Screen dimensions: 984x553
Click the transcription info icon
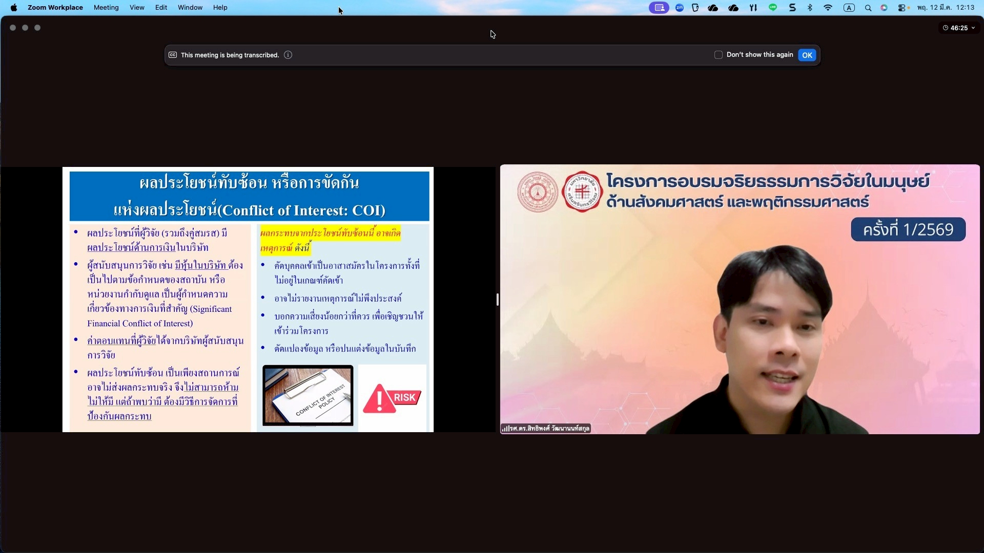pyautogui.click(x=288, y=55)
